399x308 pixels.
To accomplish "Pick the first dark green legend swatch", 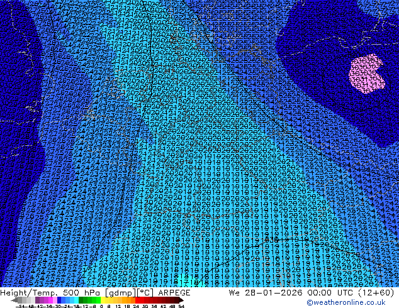I will pyautogui.click(x=81, y=300).
